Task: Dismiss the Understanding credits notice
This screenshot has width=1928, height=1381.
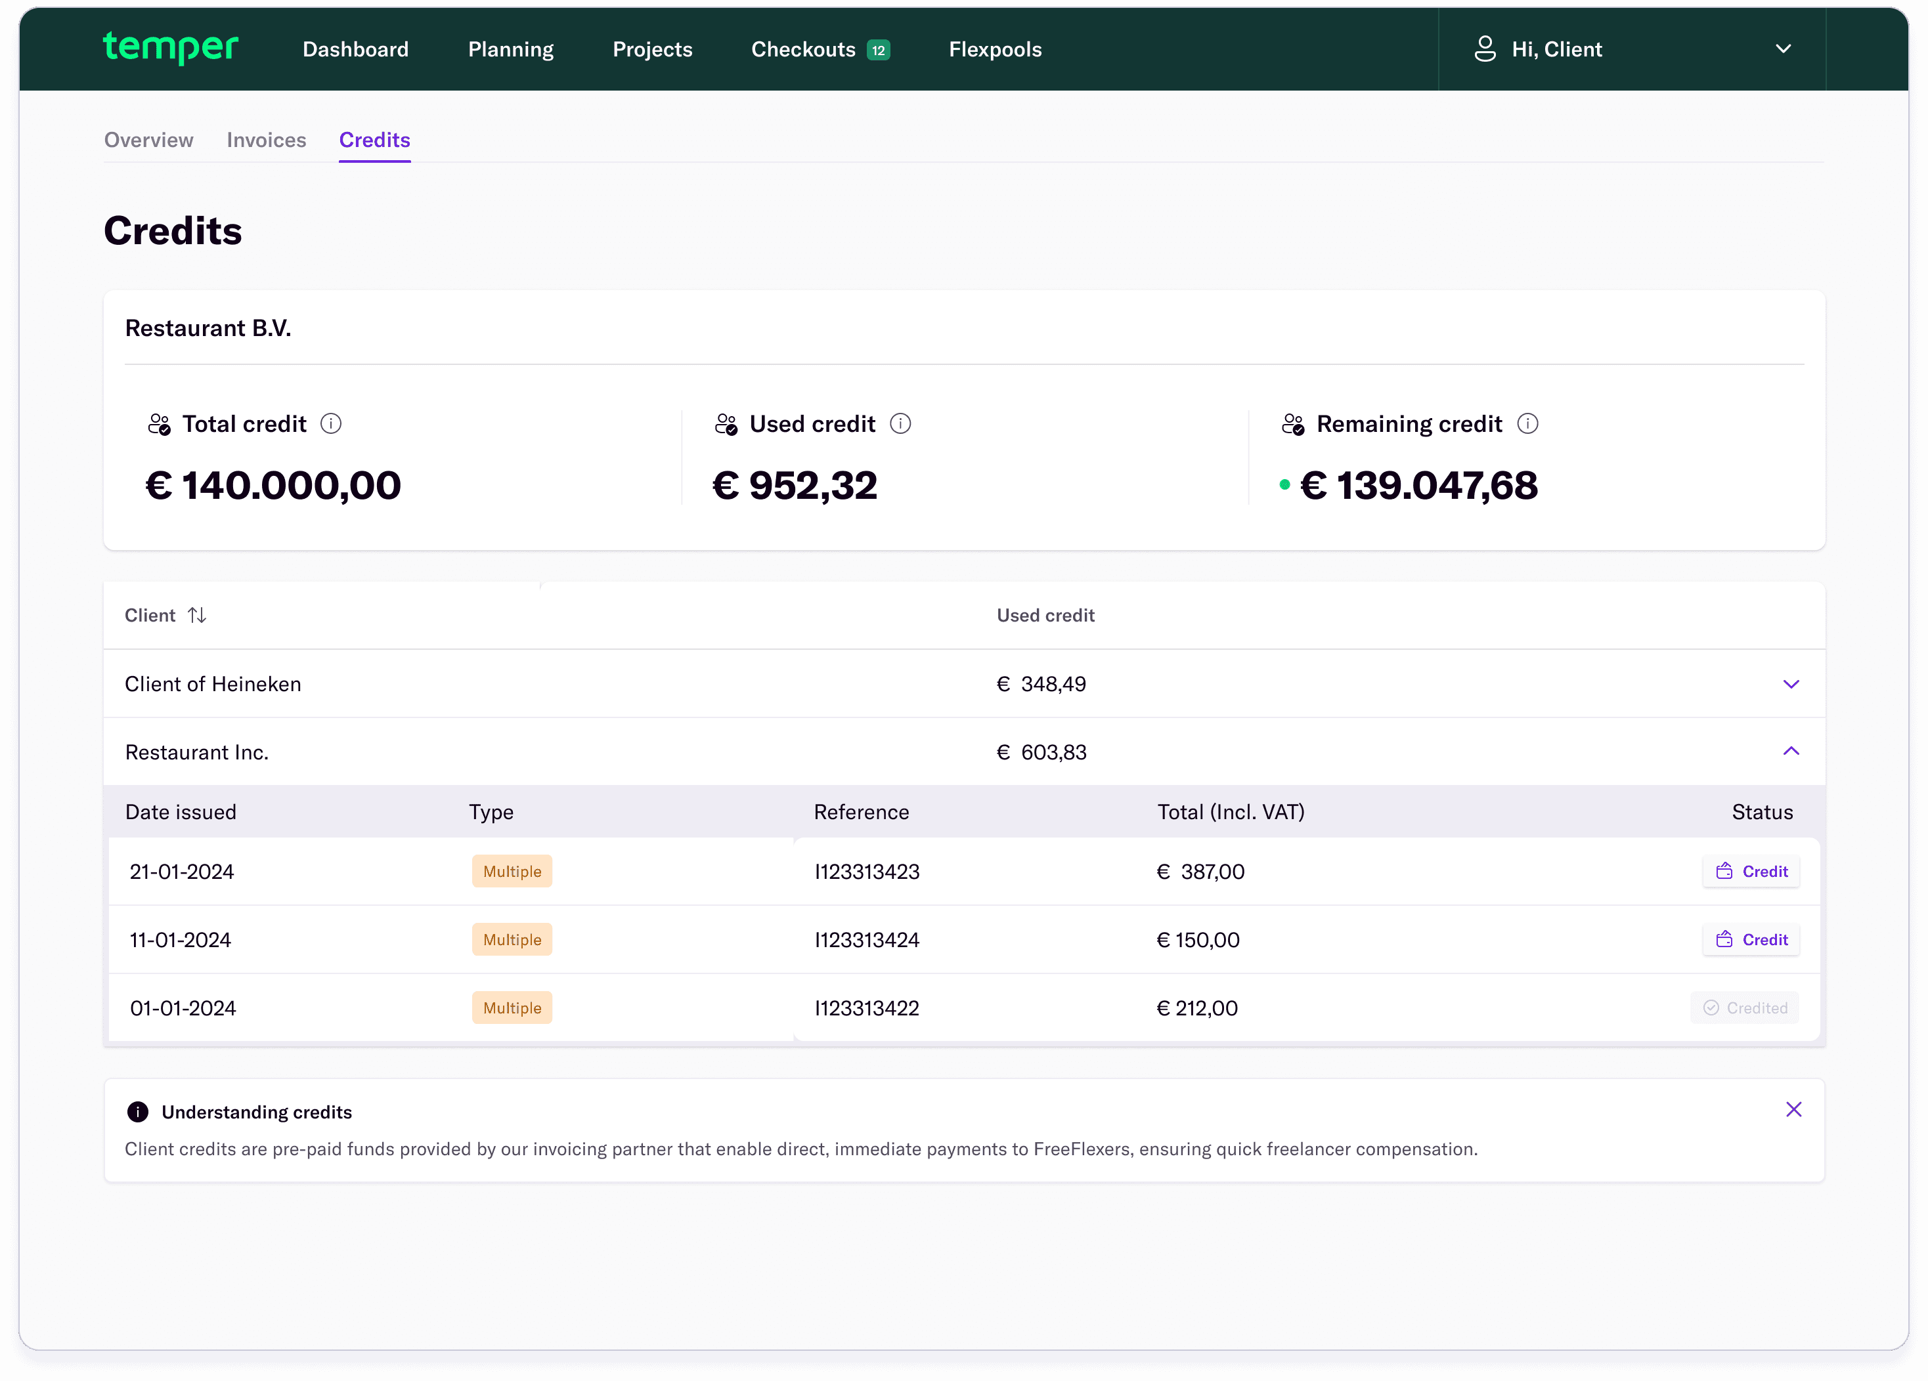Action: coord(1793,1109)
